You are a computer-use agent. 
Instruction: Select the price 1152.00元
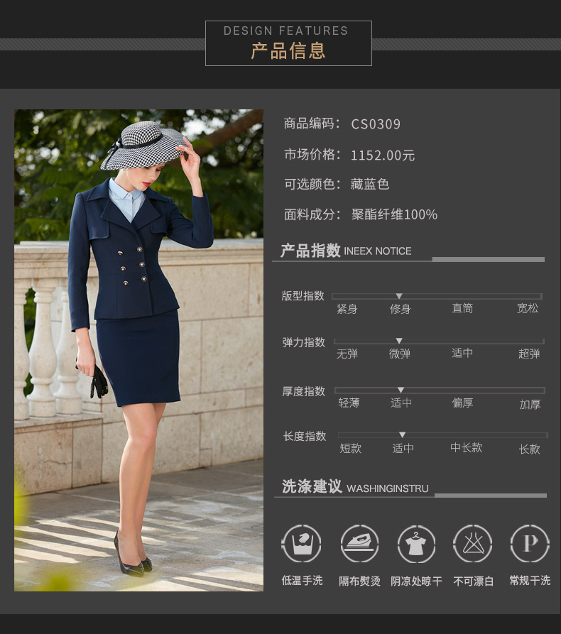[383, 155]
